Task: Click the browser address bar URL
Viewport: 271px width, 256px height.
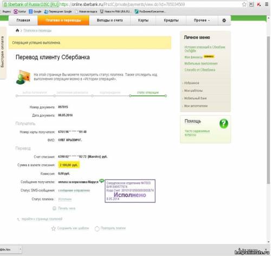Action: click(x=122, y=4)
